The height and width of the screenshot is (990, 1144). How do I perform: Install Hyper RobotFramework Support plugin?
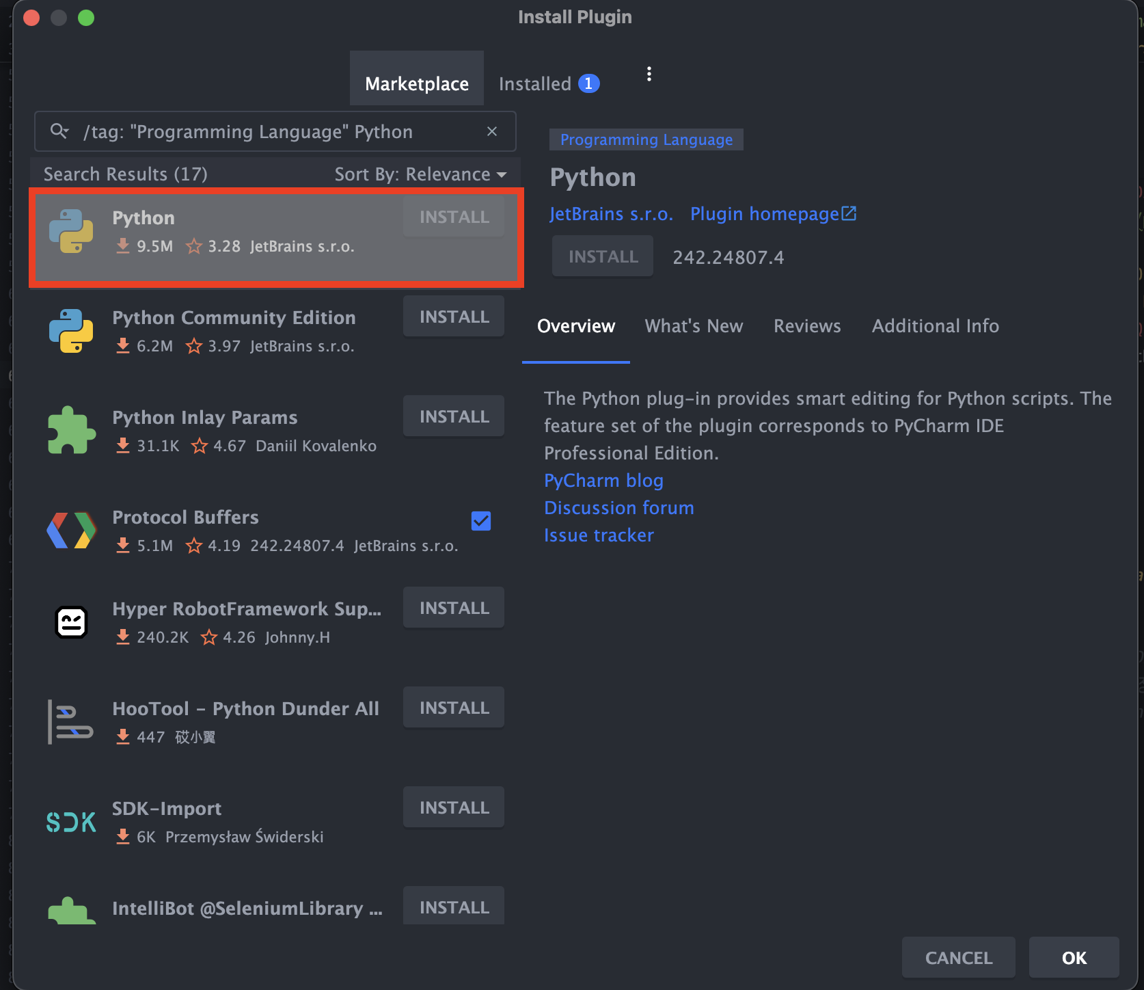pos(454,608)
